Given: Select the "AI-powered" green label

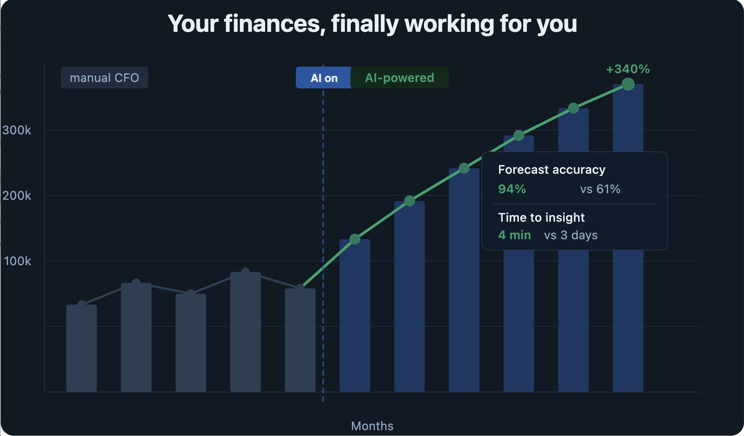Looking at the screenshot, I should [x=399, y=78].
